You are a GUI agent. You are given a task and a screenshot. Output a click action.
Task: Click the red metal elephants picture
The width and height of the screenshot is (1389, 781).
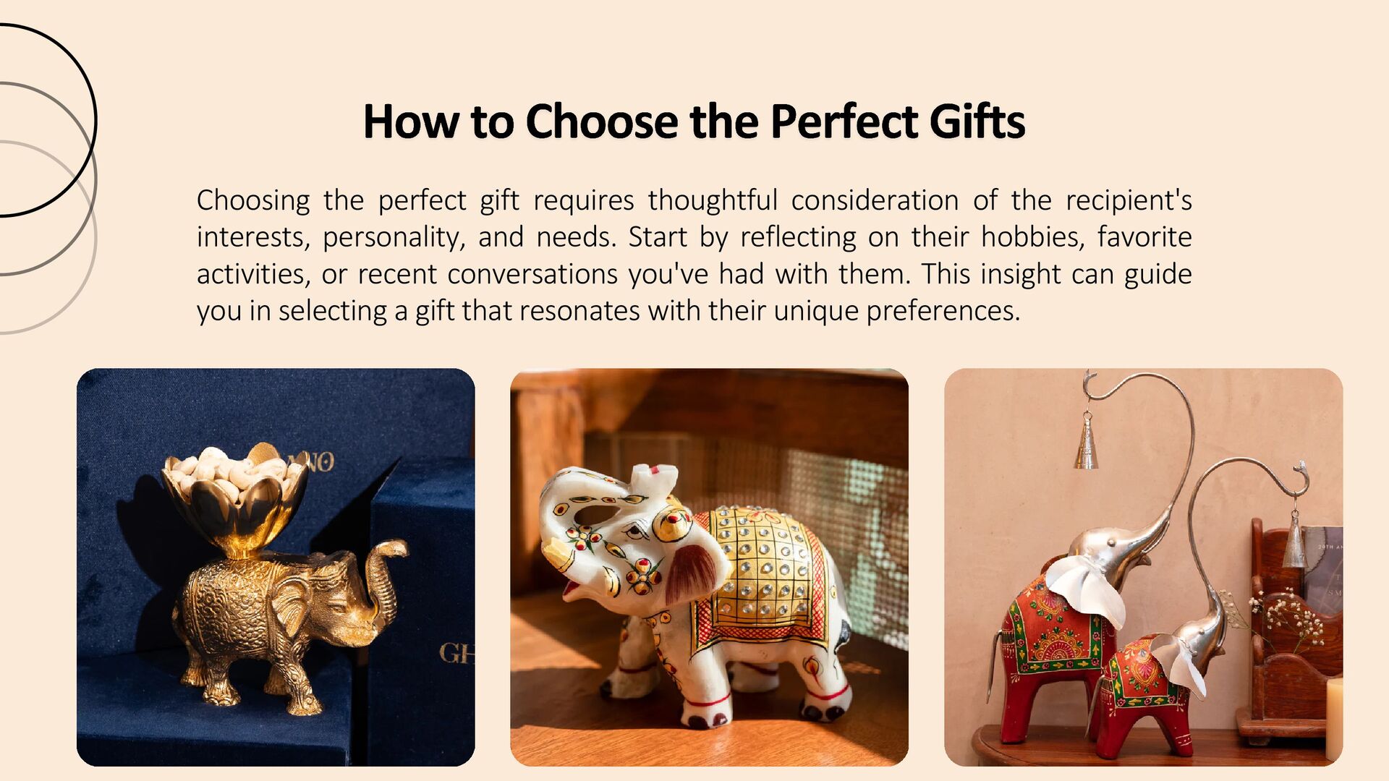click(1143, 567)
